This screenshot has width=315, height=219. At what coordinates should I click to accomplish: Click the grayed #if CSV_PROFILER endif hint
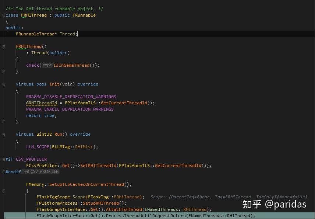pos(41,171)
